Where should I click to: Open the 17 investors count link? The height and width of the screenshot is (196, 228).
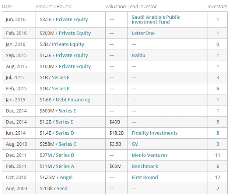click(218, 177)
